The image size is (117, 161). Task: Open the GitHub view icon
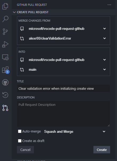click(x=5, y=82)
